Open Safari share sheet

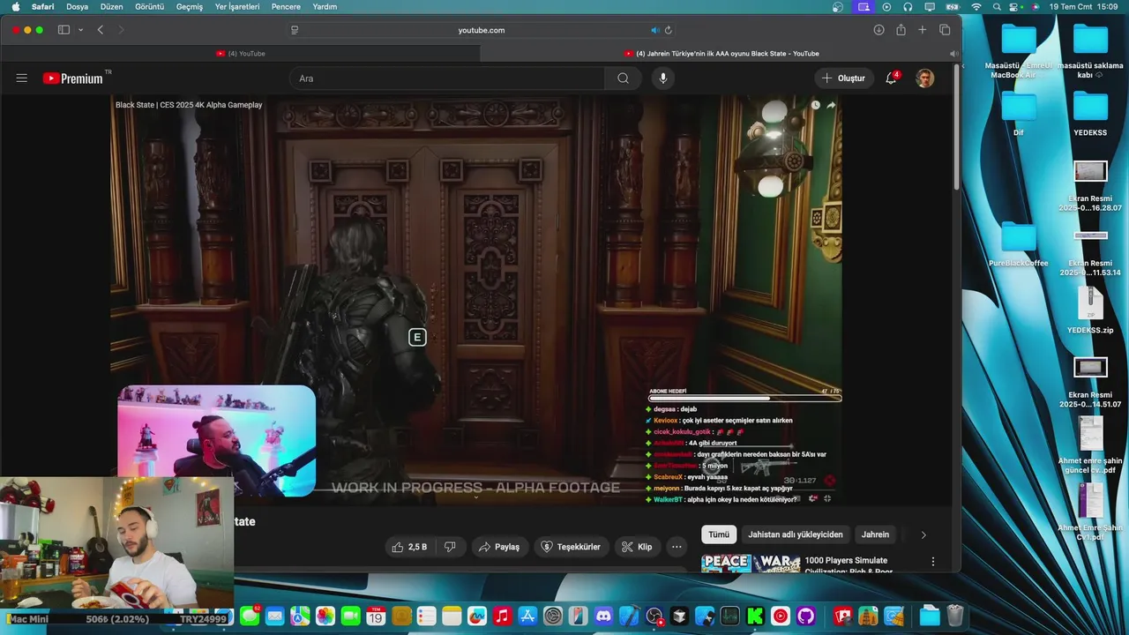point(901,30)
